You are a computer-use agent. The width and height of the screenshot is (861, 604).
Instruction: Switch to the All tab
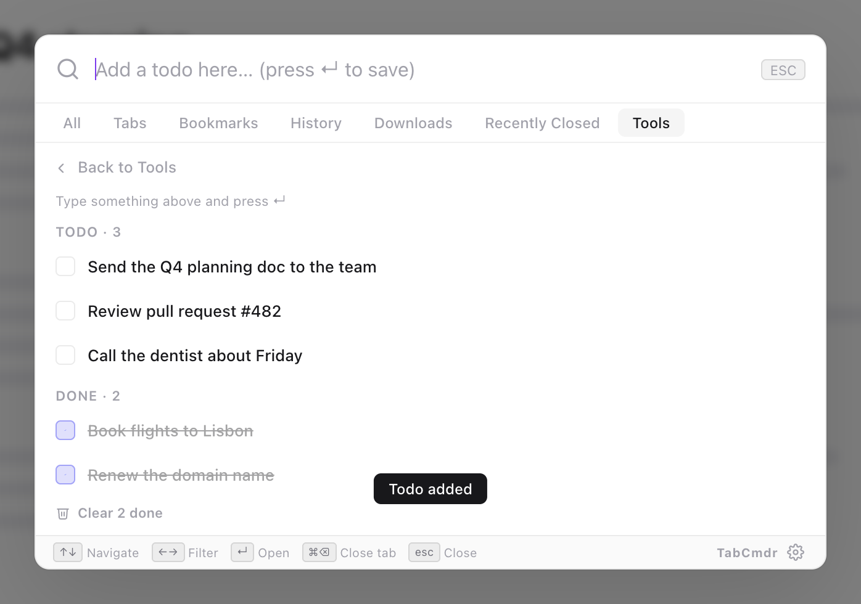(72, 123)
